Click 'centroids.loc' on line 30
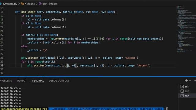The height and width of the screenshot is (110, 196). [x=56, y=65]
